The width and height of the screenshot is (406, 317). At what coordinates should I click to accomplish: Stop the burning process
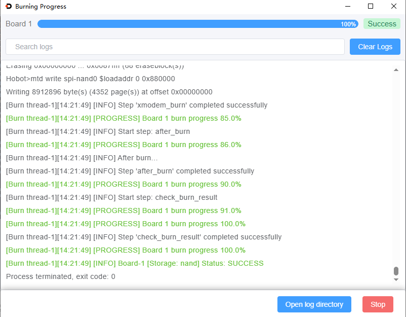[x=378, y=304]
